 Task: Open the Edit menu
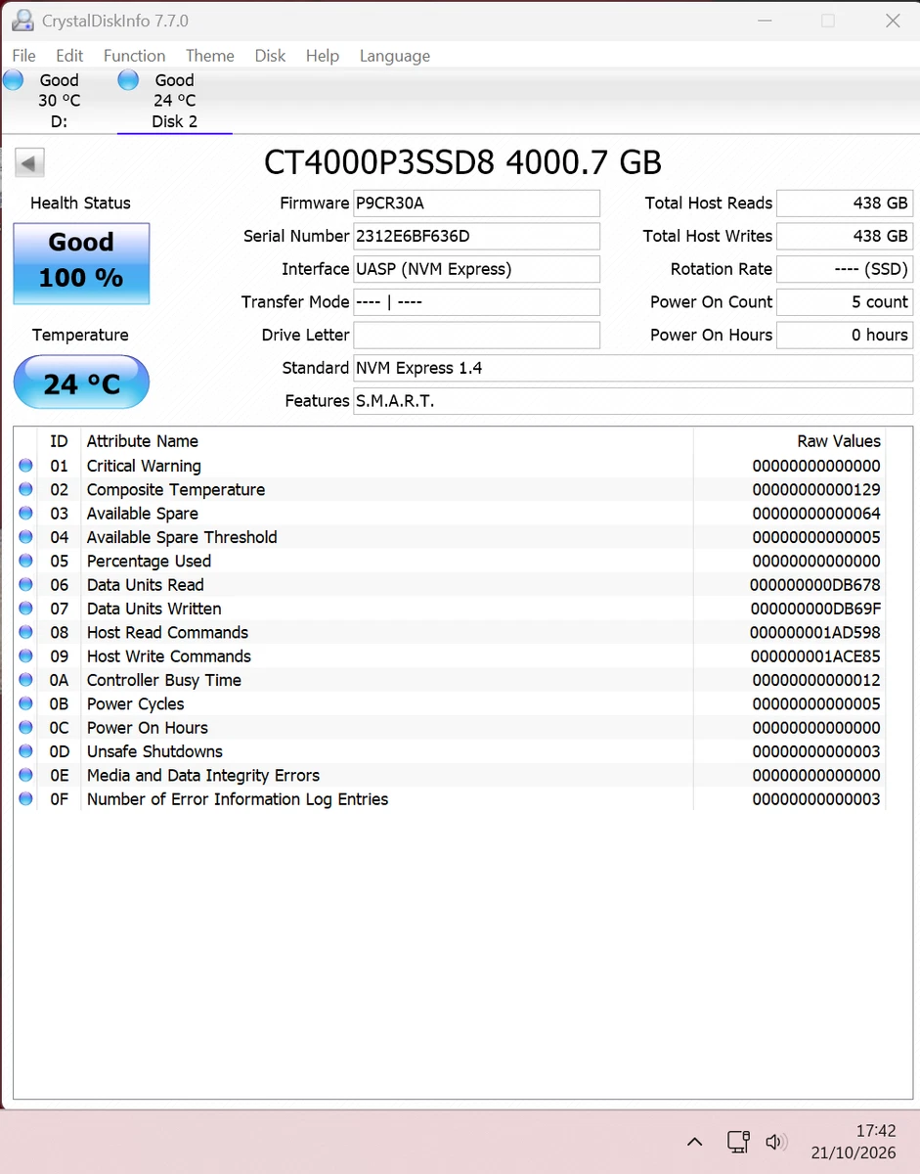(69, 56)
